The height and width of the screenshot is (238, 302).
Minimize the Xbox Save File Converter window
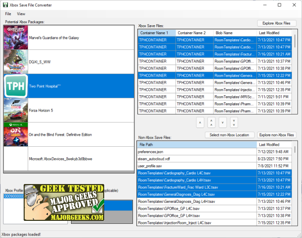pyautogui.click(x=265, y=5)
